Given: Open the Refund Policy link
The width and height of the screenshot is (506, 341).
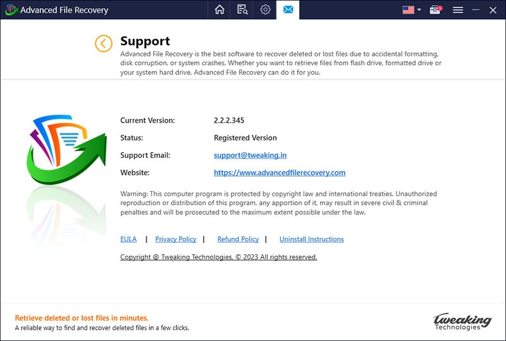Looking at the screenshot, I should [238, 239].
